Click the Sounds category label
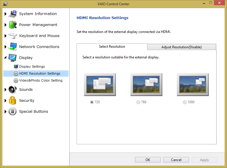This screenshot has height=168, width=227. (26, 89)
